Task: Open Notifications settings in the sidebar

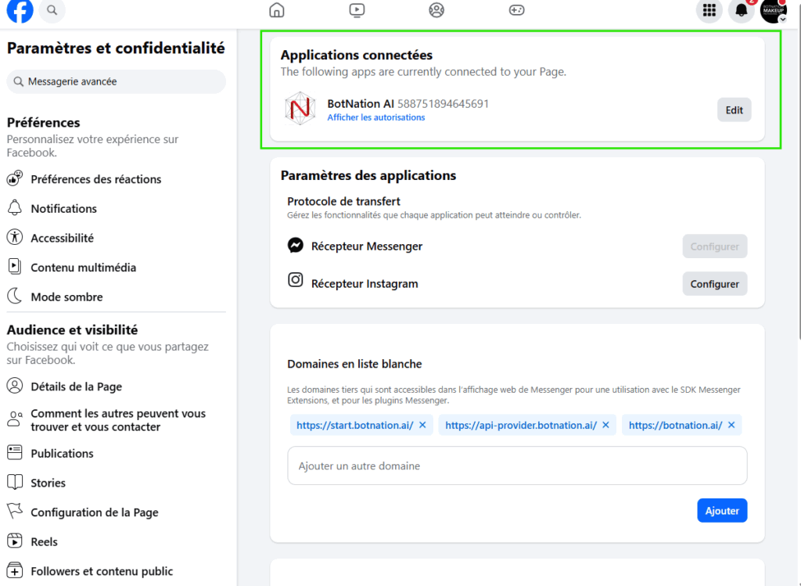Action: [x=63, y=209]
